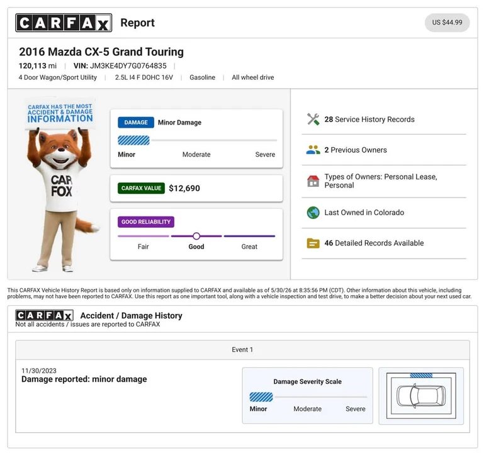Click the yellow folder detailed records icon
The height and width of the screenshot is (453, 484).
click(x=313, y=243)
